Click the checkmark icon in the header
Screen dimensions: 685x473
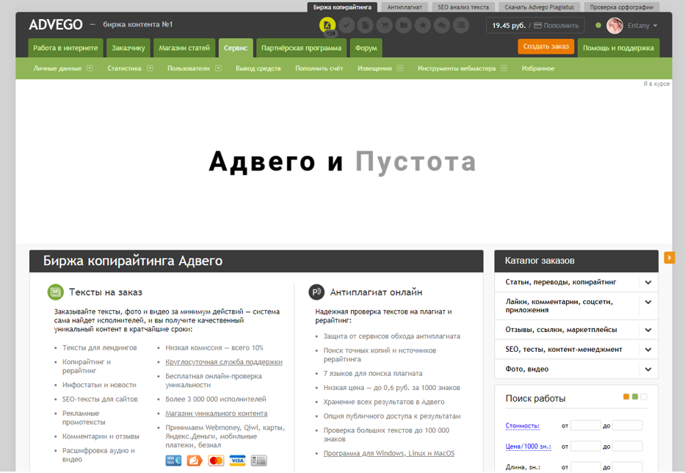(x=347, y=26)
